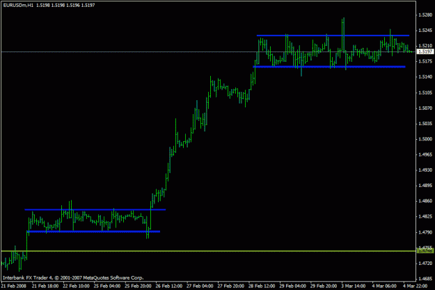
Task: Click the 1.4720 price axis label
Action: click(425, 264)
